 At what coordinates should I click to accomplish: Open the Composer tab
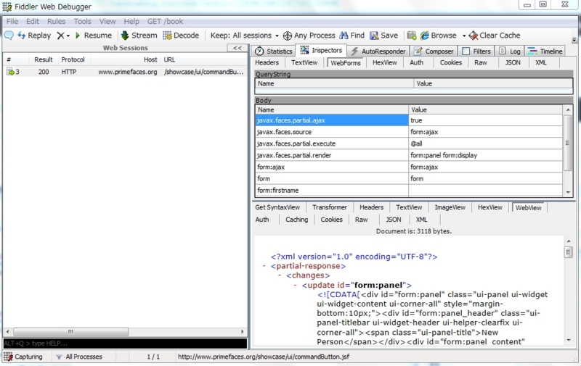pyautogui.click(x=434, y=51)
